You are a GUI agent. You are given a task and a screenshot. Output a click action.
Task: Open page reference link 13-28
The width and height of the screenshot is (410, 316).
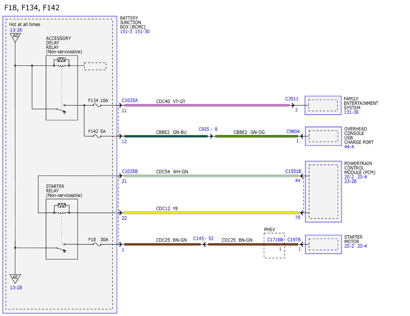tap(16, 288)
